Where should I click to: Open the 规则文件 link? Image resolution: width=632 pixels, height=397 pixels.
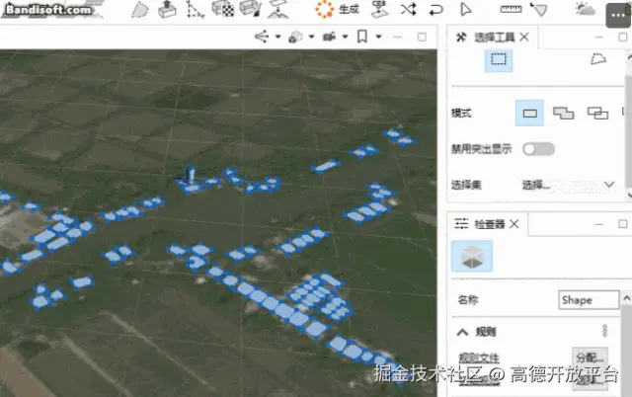pyautogui.click(x=479, y=357)
